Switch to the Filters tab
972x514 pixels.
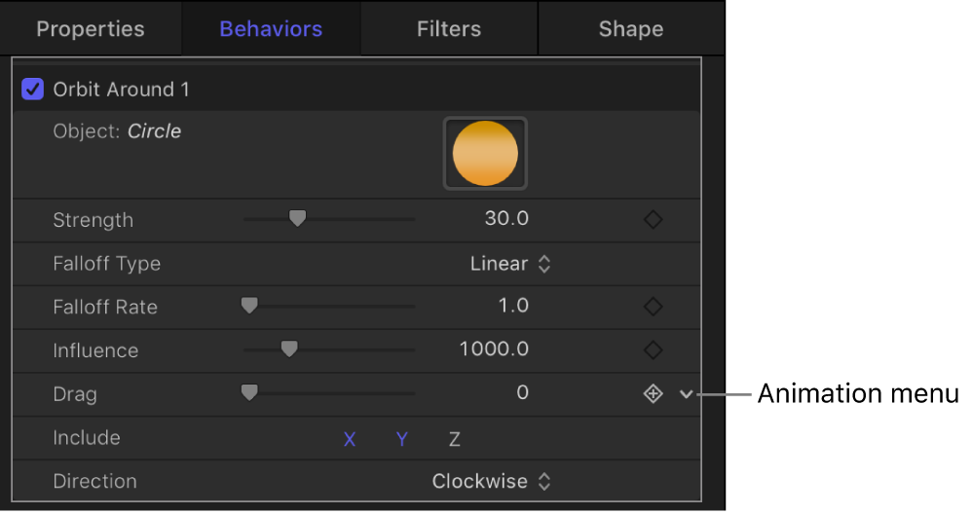(x=449, y=28)
